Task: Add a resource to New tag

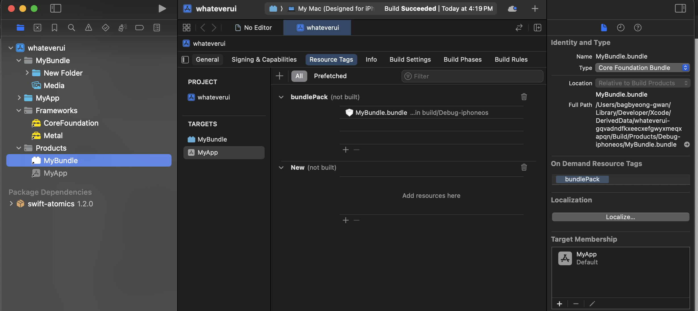Action: 346,220
